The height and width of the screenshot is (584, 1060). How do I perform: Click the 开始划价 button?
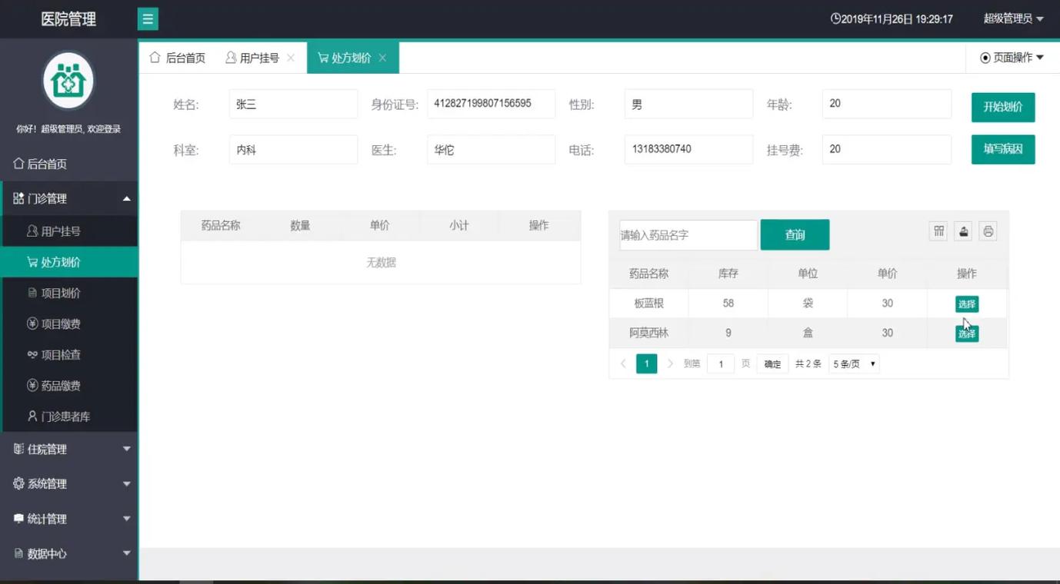pyautogui.click(x=1003, y=107)
